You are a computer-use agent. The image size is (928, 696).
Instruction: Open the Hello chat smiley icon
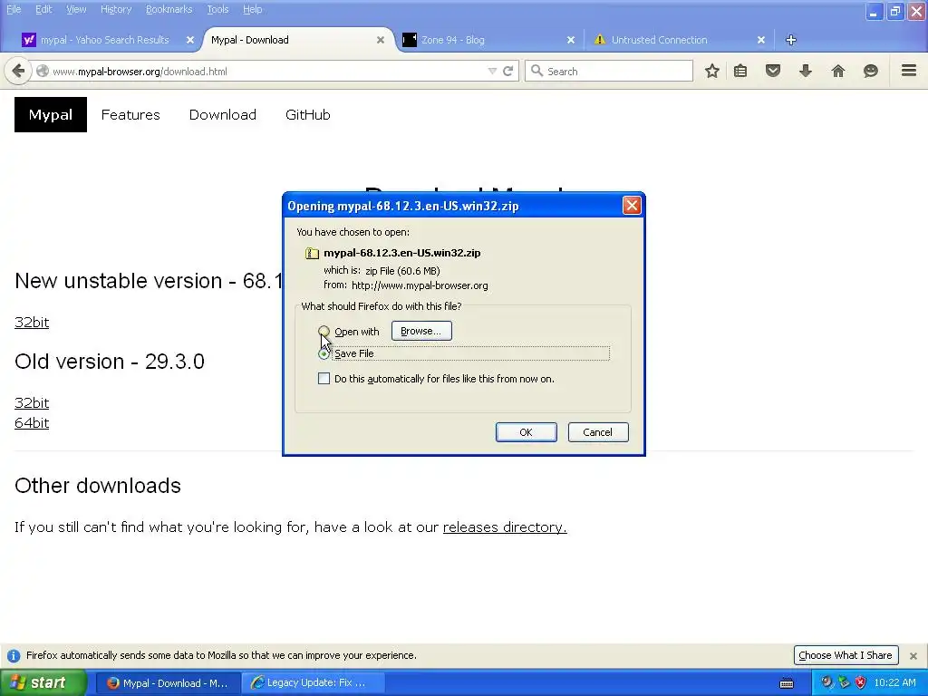coord(871,71)
